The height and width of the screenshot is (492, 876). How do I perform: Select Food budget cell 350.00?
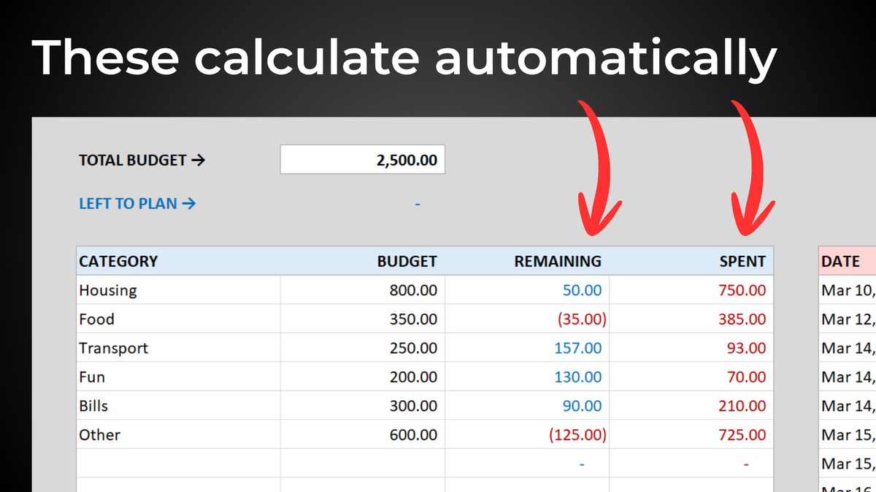363,319
